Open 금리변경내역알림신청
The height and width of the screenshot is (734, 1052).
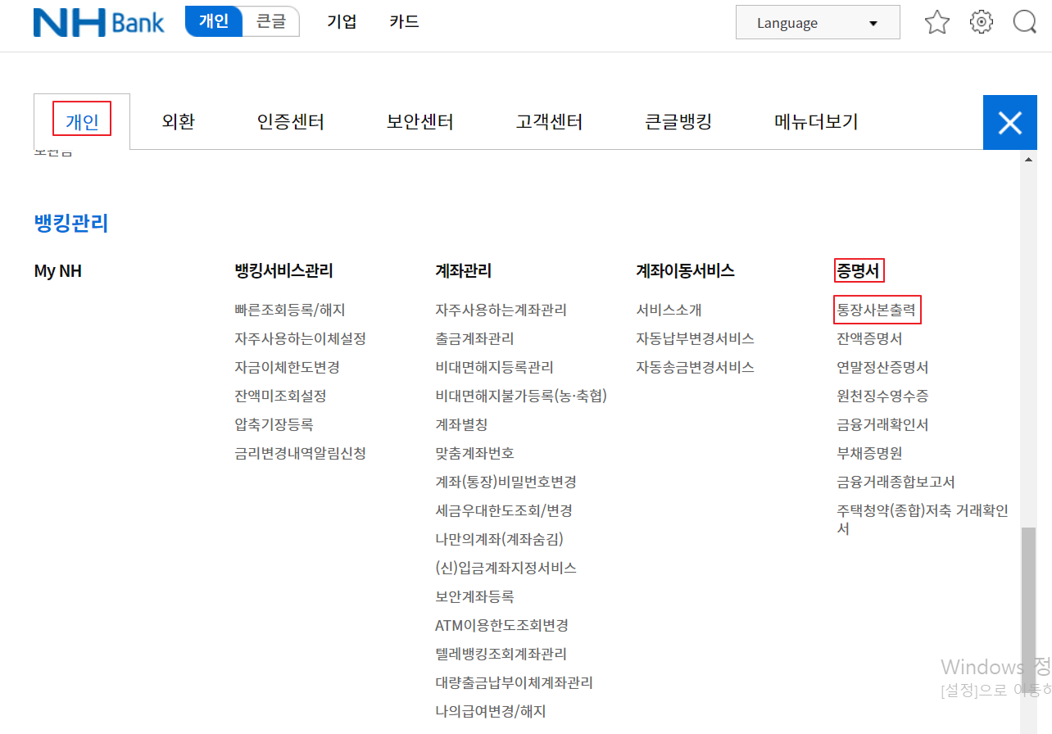point(300,453)
